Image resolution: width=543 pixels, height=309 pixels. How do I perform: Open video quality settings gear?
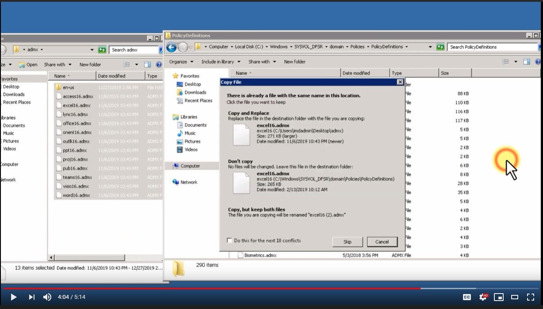pyautogui.click(x=483, y=297)
